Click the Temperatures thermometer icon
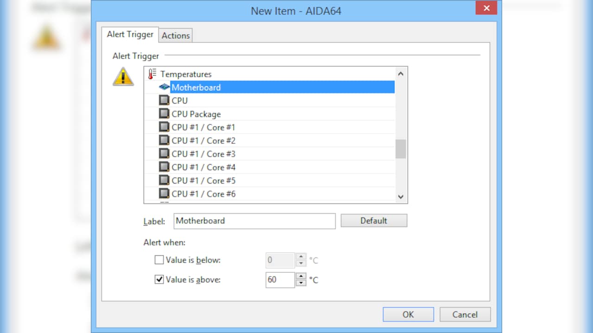 pos(152,74)
